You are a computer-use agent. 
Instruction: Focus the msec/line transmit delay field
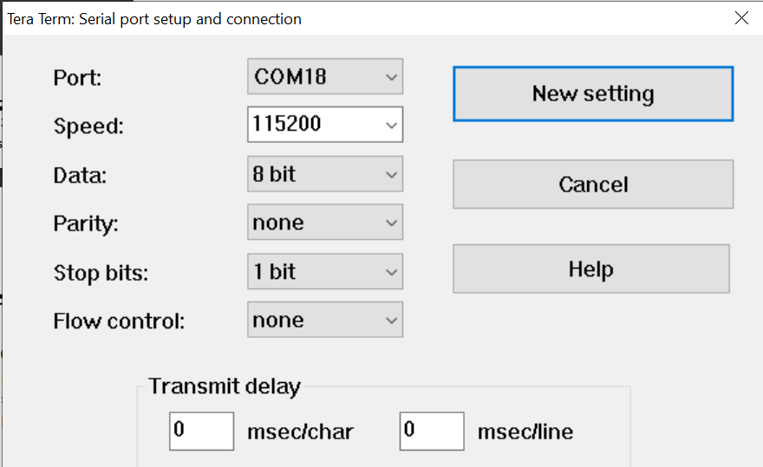coord(432,431)
